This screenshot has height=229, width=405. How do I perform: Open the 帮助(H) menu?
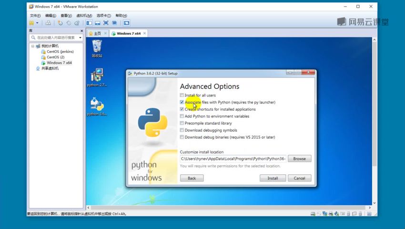[121, 16]
